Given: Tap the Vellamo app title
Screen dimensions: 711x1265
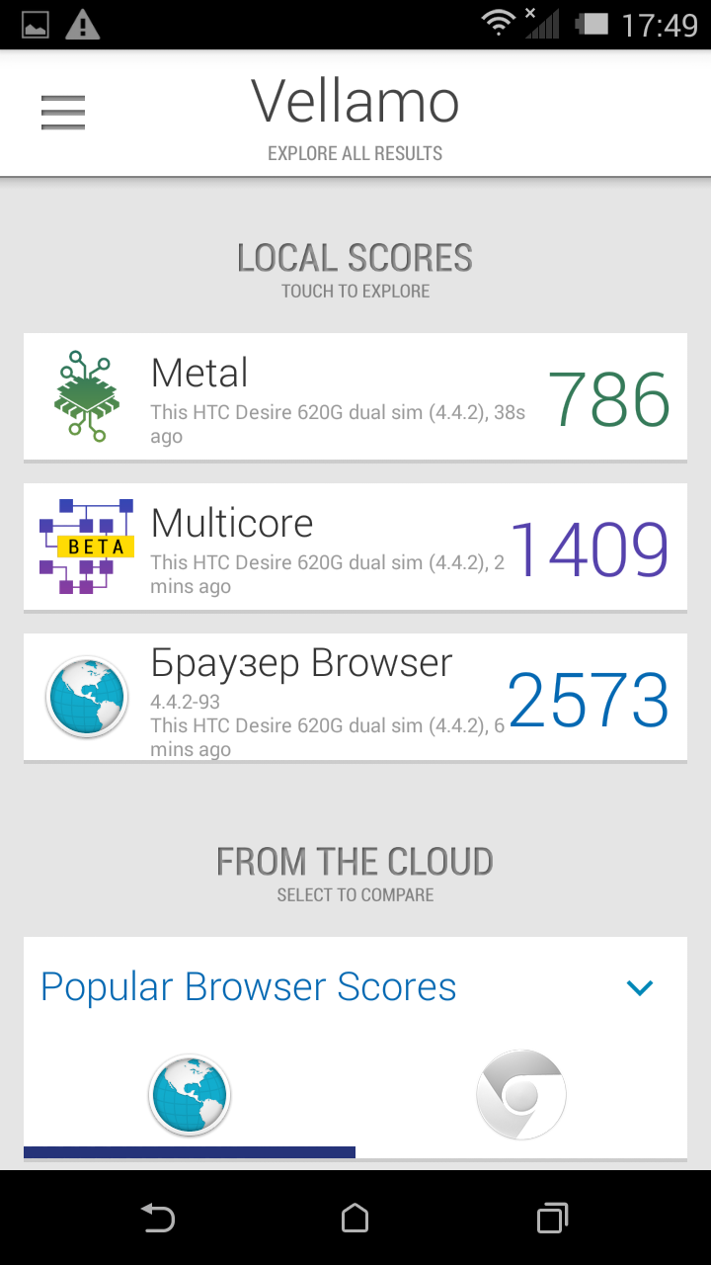Looking at the screenshot, I should tap(355, 101).
